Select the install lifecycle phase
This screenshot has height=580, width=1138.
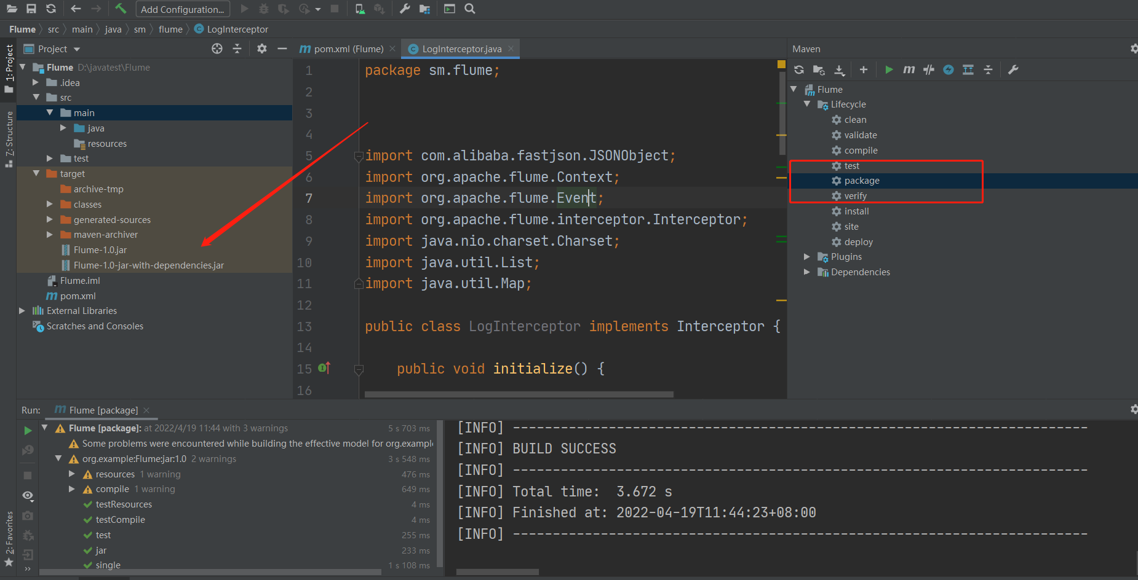(856, 211)
